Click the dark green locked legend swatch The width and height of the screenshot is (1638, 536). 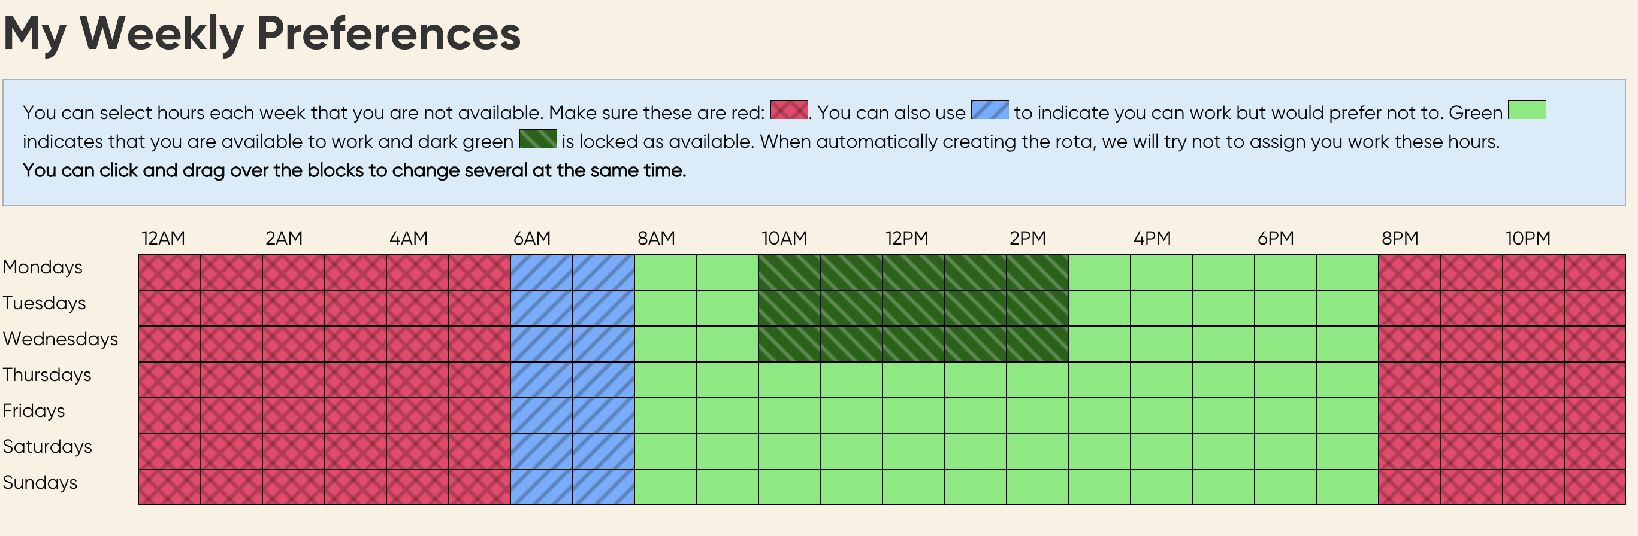click(x=537, y=138)
